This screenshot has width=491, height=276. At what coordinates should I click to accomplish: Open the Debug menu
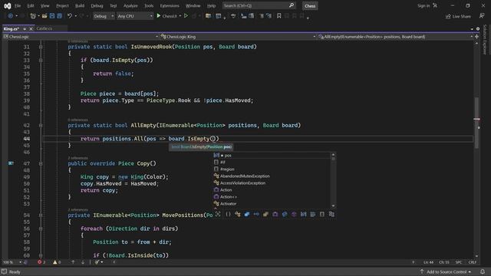coord(97,5)
